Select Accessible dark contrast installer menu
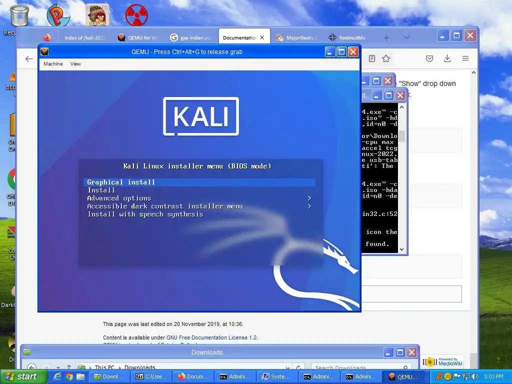 (199, 206)
